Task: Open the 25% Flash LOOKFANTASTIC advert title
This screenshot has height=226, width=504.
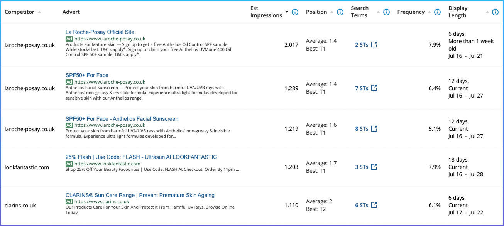Action: [x=141, y=157]
